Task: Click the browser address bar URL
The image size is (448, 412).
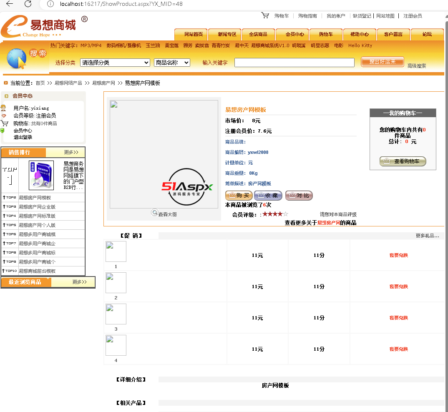Action: pyautogui.click(x=121, y=4)
